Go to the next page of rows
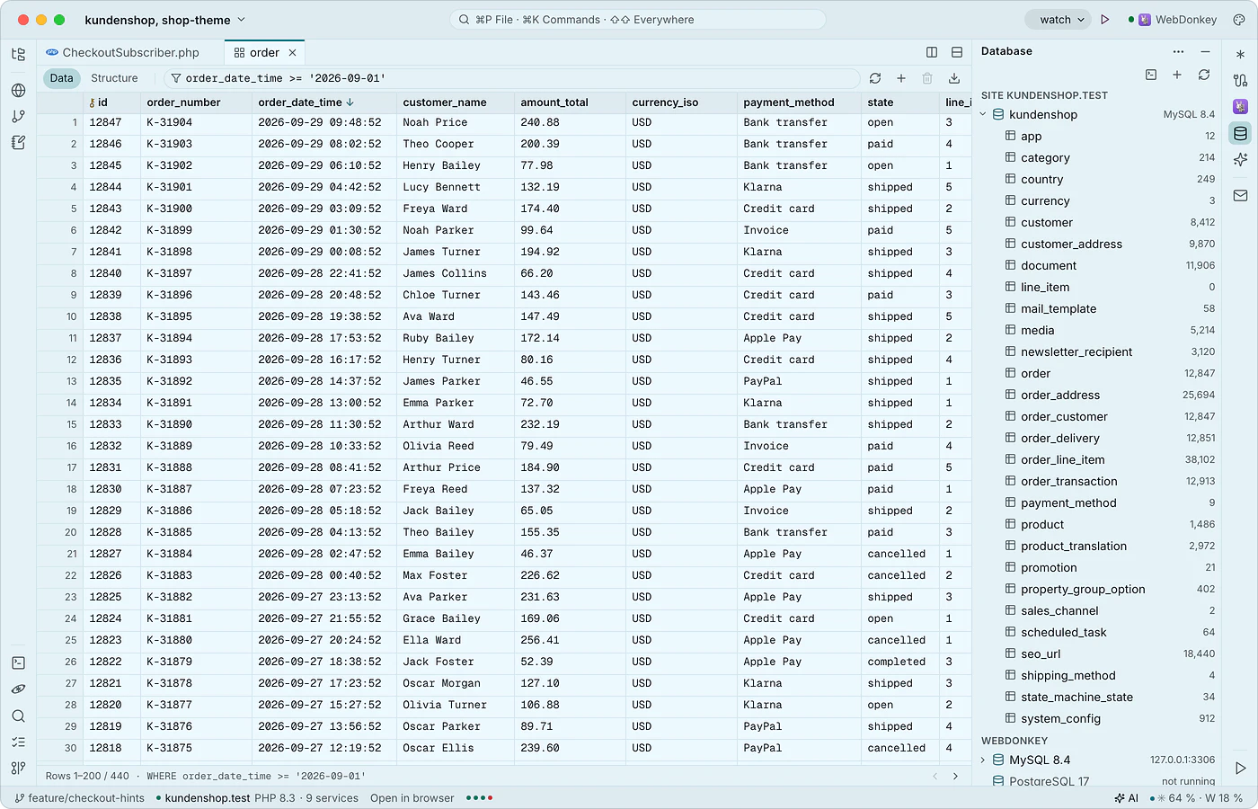Viewport: 1258px width, 809px height. tap(955, 776)
